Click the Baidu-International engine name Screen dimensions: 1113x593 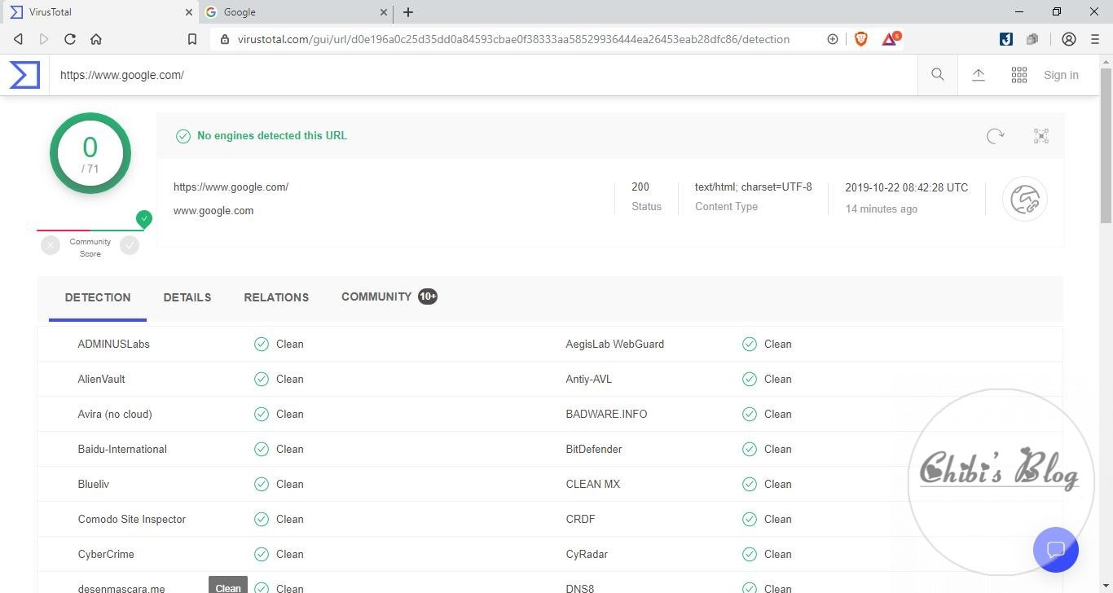click(x=122, y=449)
